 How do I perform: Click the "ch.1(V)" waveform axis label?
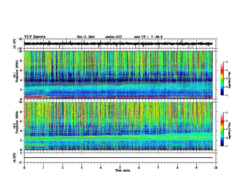pyautogui.click(x=15, y=44)
